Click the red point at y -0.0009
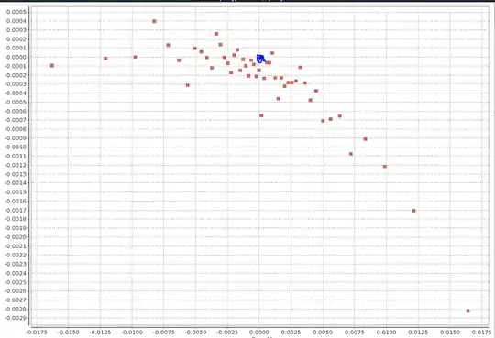The image size is (495, 338). click(365, 139)
